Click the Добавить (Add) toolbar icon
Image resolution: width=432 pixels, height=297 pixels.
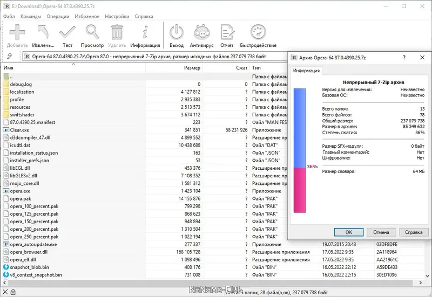coord(17,32)
